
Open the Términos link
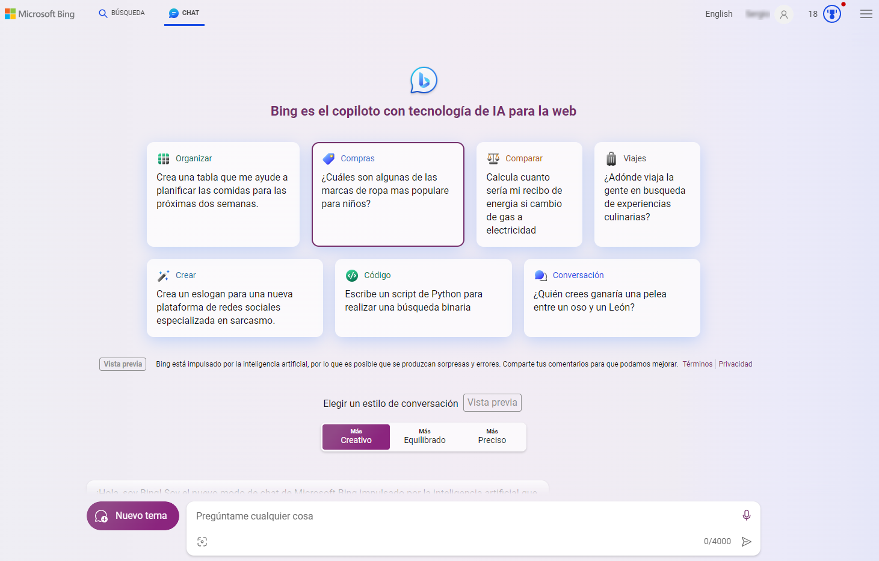click(x=697, y=364)
